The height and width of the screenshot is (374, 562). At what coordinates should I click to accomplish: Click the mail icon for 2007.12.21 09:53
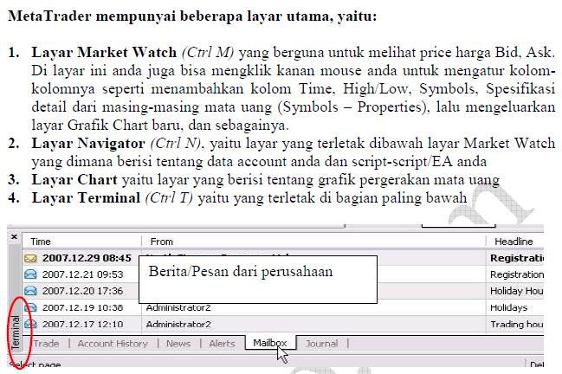pyautogui.click(x=30, y=274)
